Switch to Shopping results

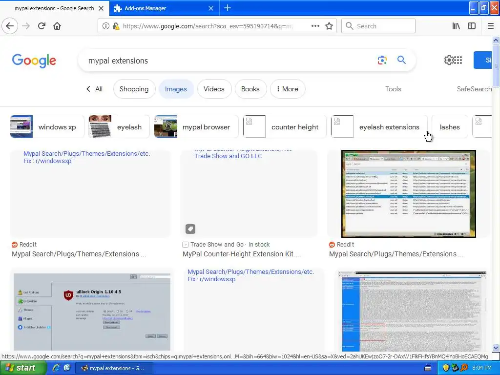(x=134, y=89)
